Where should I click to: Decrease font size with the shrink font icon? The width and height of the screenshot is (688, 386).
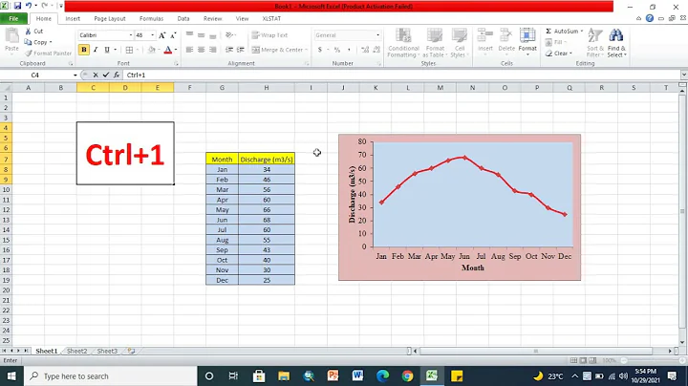click(x=173, y=35)
